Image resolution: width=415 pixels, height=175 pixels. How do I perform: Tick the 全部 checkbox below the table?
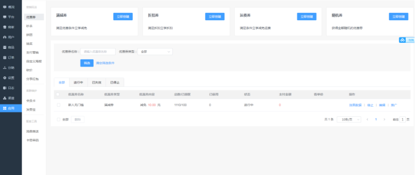(x=59, y=120)
